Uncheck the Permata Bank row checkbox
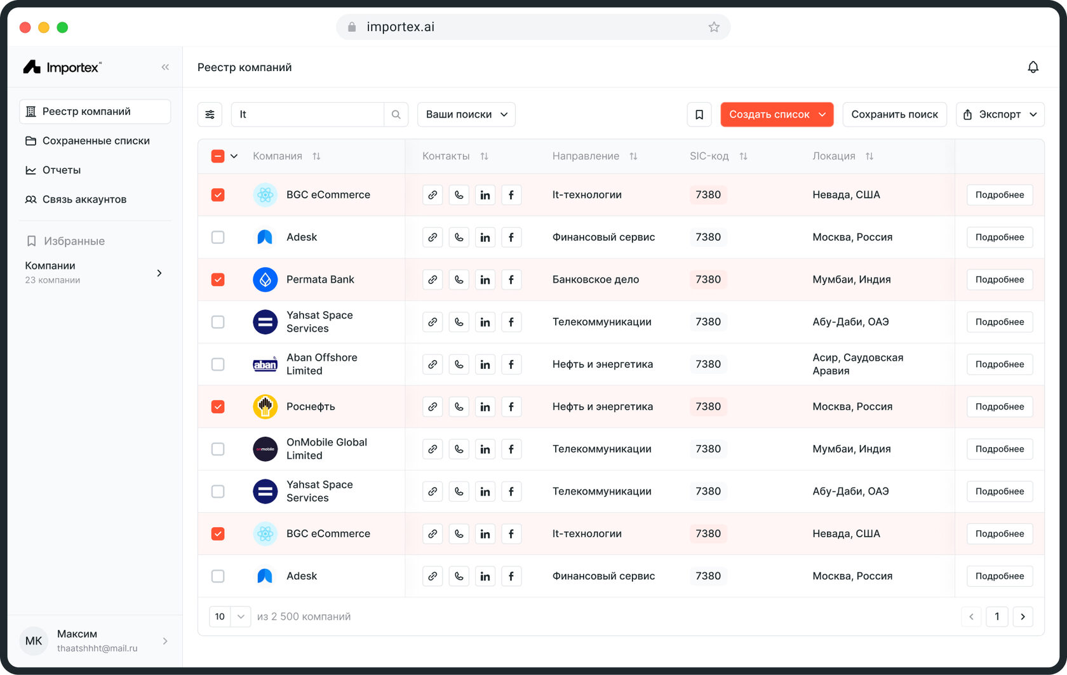Screen dimensions: 1067x675 point(218,279)
